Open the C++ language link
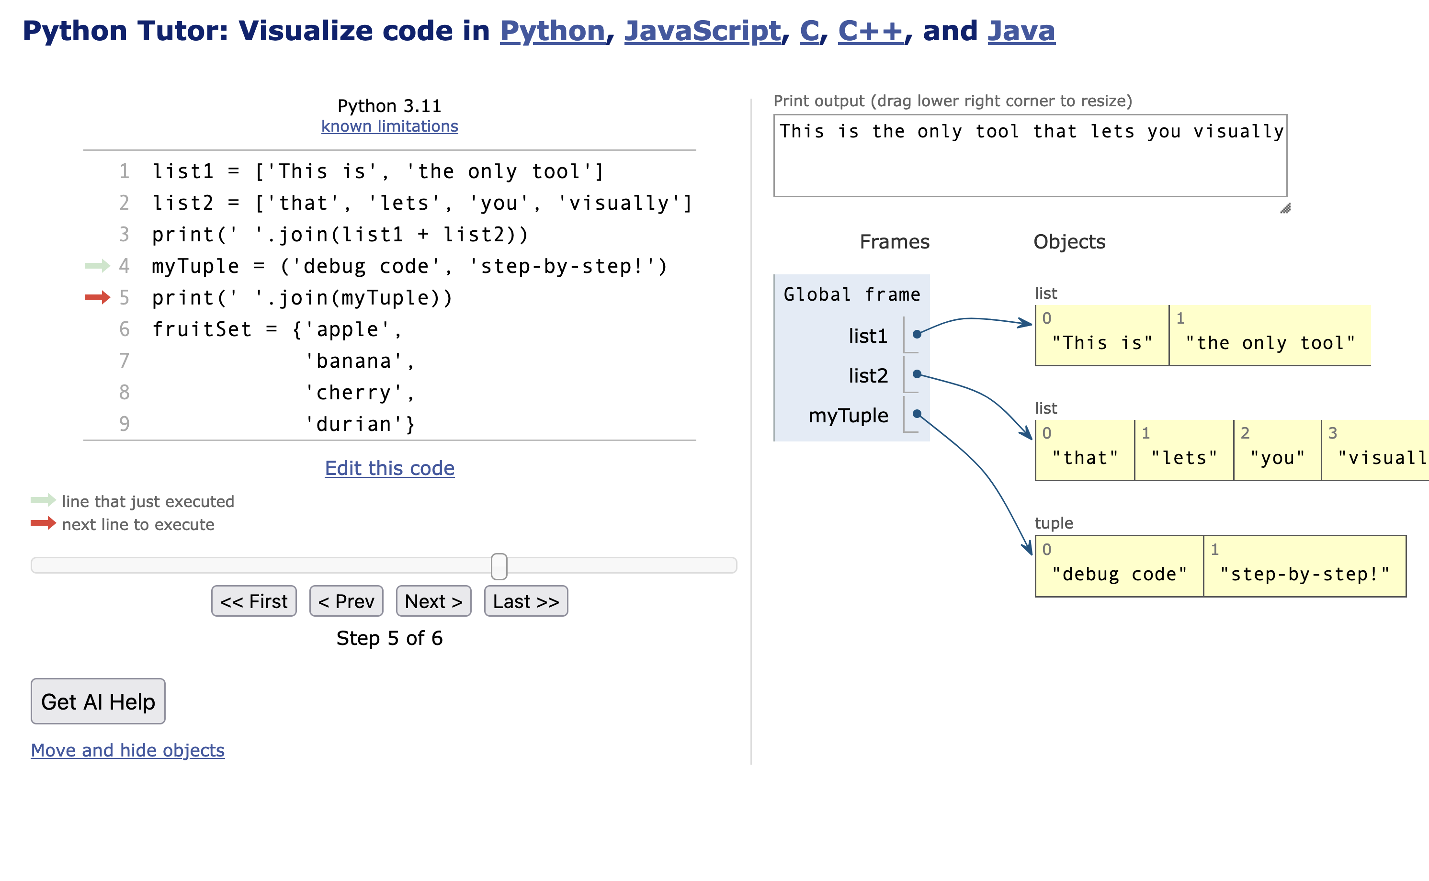 pyautogui.click(x=870, y=31)
